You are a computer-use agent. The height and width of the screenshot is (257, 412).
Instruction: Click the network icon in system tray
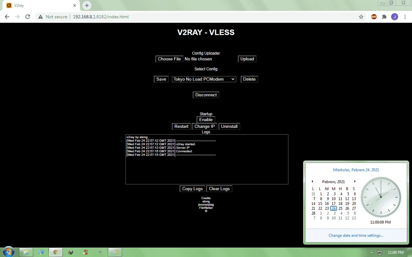379,253
